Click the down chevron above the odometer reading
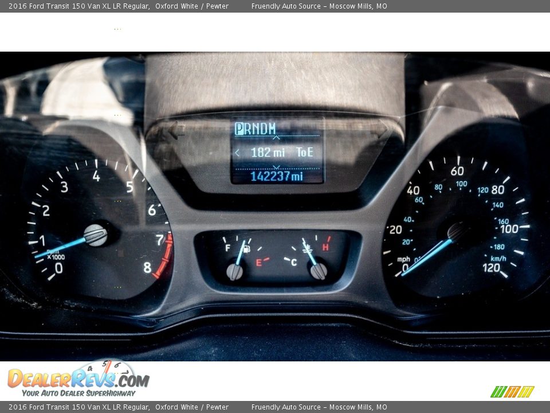Image resolution: width=550 pixels, height=413 pixels. 276,167
